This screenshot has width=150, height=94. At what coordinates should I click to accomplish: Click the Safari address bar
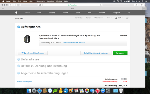pyautogui.click(x=72, y=5)
